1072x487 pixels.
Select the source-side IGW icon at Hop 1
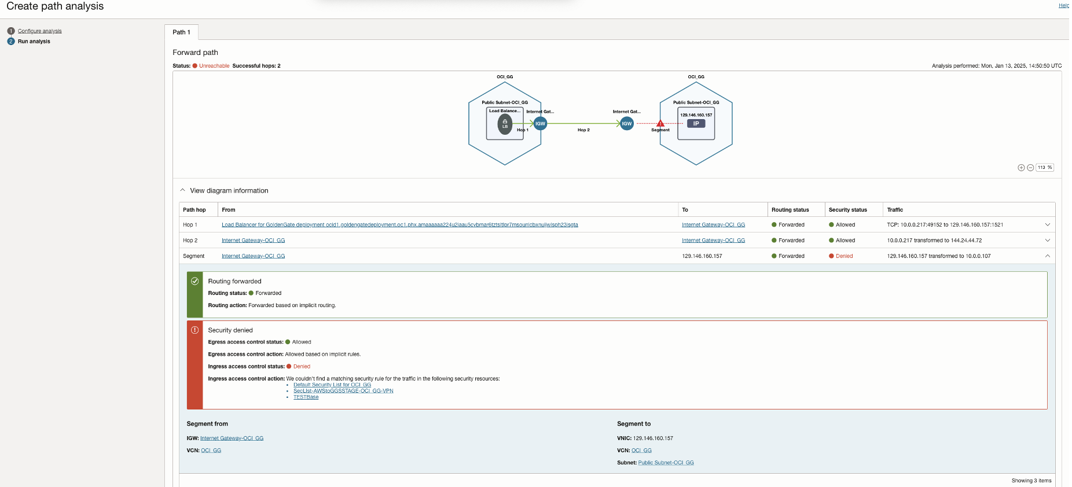coord(540,124)
